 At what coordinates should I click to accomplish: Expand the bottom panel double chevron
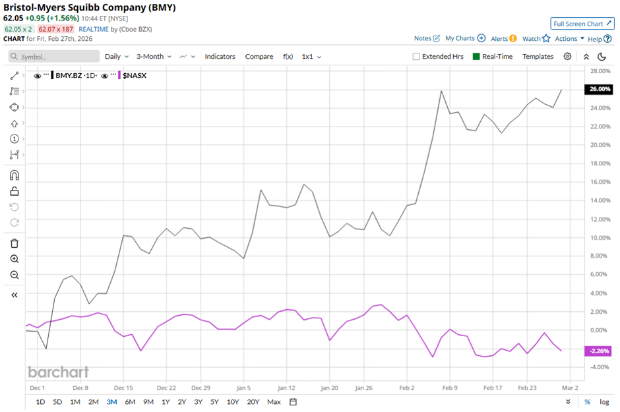tap(568, 402)
